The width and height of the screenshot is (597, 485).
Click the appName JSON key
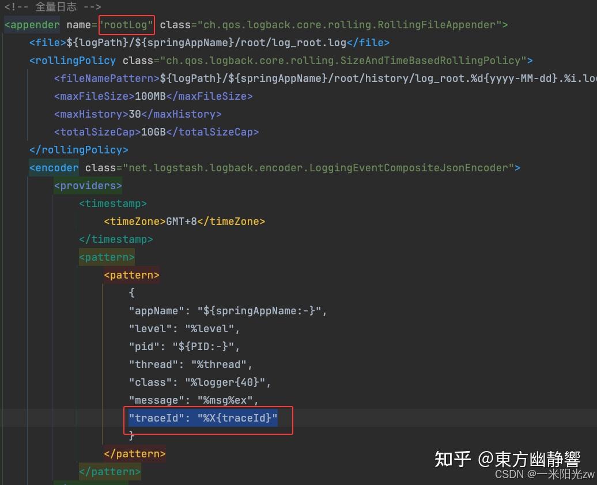[156, 310]
